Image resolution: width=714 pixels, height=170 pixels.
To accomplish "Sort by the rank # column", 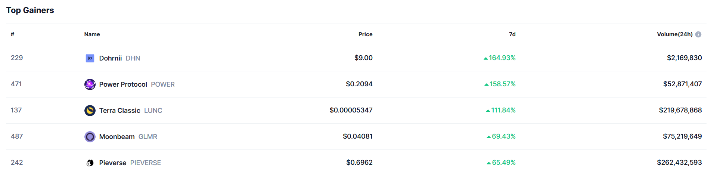I will tap(12, 34).
